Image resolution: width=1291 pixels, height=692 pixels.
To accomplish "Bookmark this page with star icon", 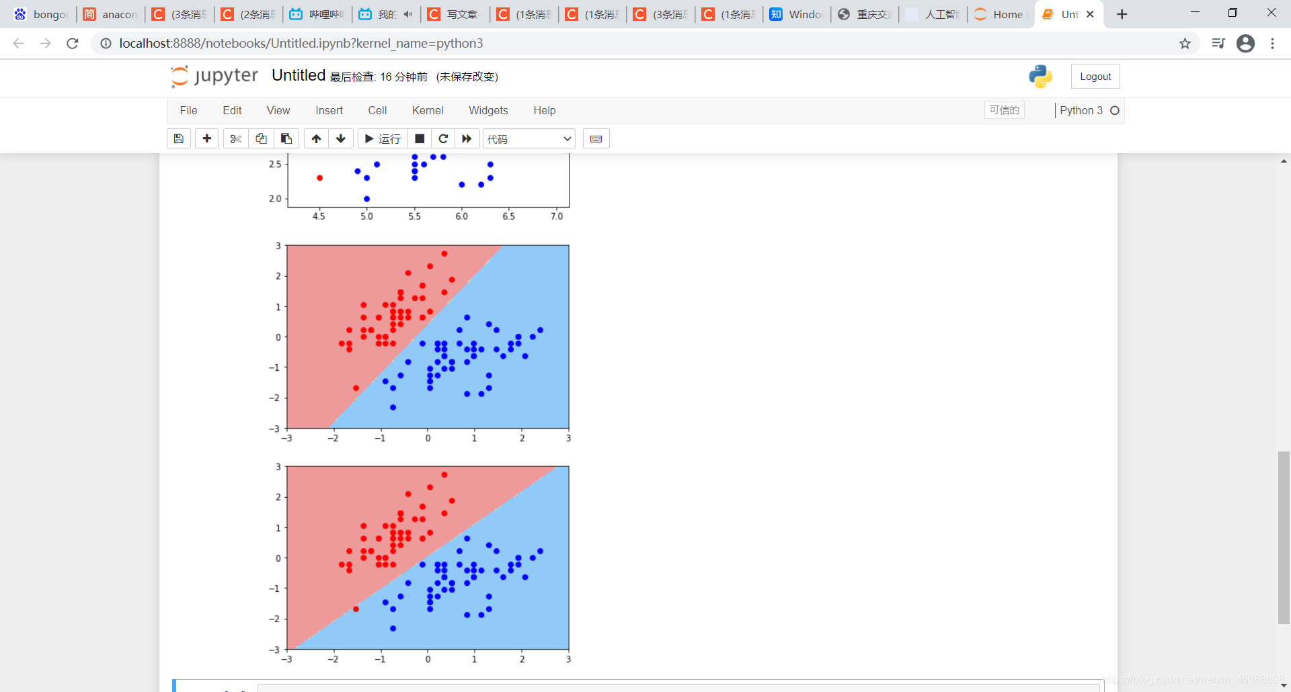I will pyautogui.click(x=1185, y=43).
